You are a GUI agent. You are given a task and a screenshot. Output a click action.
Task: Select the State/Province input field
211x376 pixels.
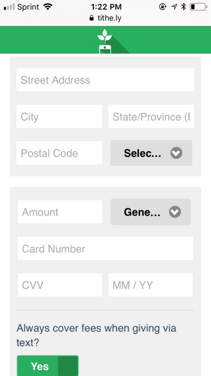pos(151,116)
